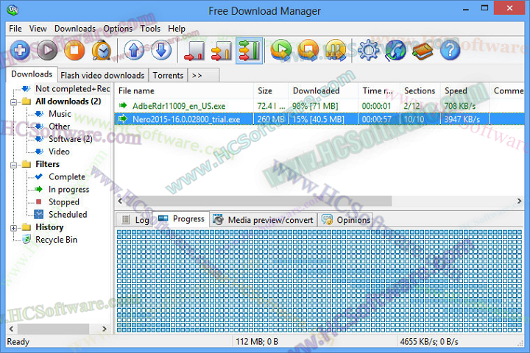Open settings via the gear icon
The height and width of the screenshot is (353, 530).
tap(369, 51)
